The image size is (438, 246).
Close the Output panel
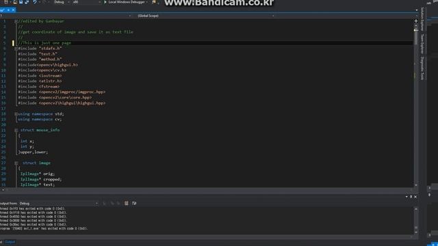point(415,197)
